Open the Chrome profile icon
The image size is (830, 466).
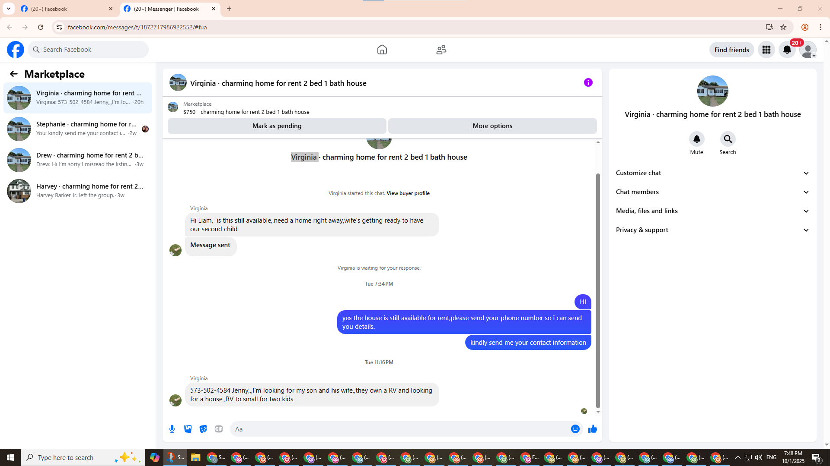[804, 27]
